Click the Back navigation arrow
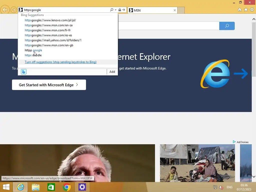This screenshot has height=192, width=256. pyautogui.click(x=5, y=10)
